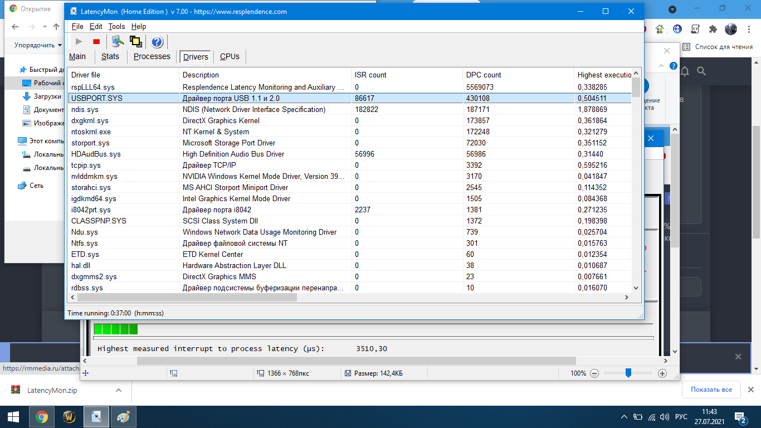
Task: Click the notification bell on the webpage
Action: (x=685, y=71)
